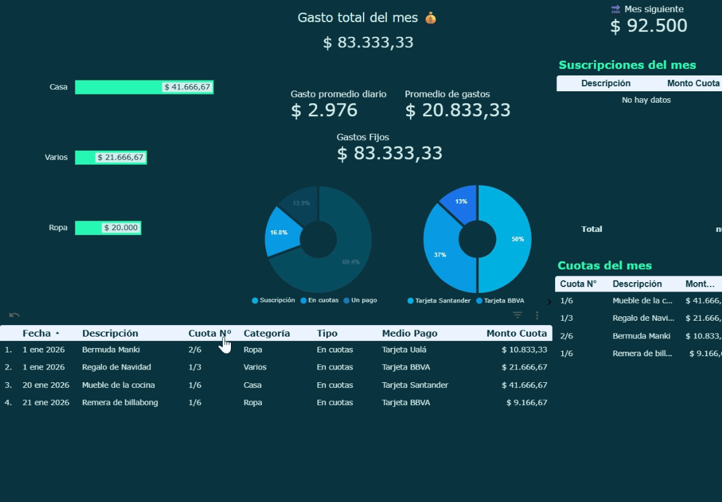Sort the main table by Monto Cuota

pyautogui.click(x=516, y=333)
